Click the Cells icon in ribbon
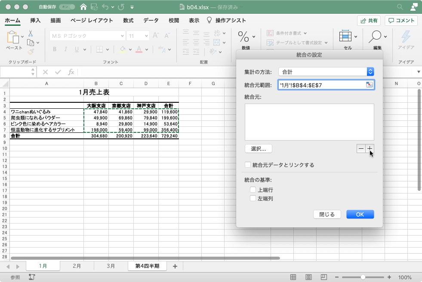This screenshot has height=282, width=422. pos(345,36)
